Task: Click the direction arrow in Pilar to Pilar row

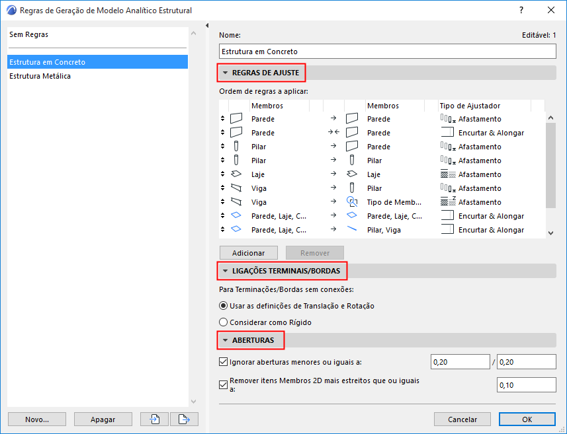Action: click(x=333, y=160)
